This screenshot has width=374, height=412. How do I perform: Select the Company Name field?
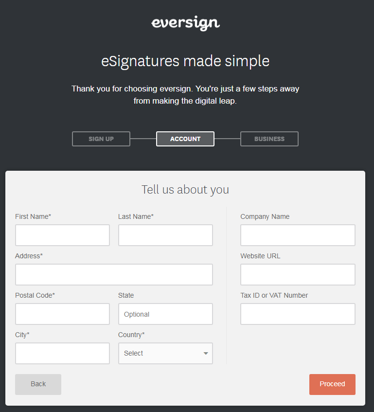tap(298, 235)
